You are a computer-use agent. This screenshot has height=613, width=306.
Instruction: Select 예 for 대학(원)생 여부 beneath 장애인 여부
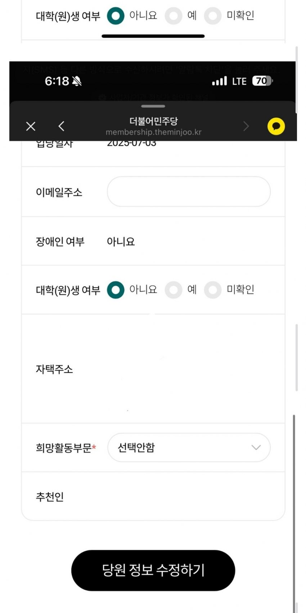174,290
